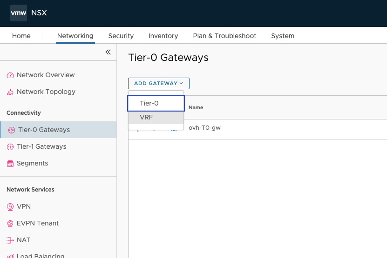Open the System tab
Screen dimensions: 387x258
coord(282,36)
